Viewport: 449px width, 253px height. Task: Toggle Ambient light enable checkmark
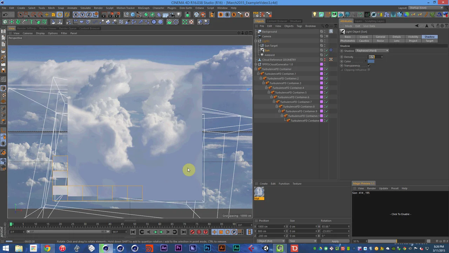[327, 55]
